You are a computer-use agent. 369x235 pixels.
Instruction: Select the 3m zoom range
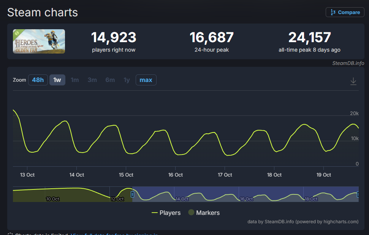click(x=92, y=80)
